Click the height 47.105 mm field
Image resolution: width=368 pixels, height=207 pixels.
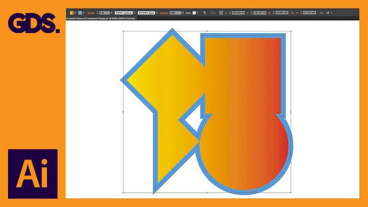tap(310, 13)
